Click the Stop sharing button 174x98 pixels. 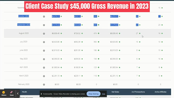[93, 94]
